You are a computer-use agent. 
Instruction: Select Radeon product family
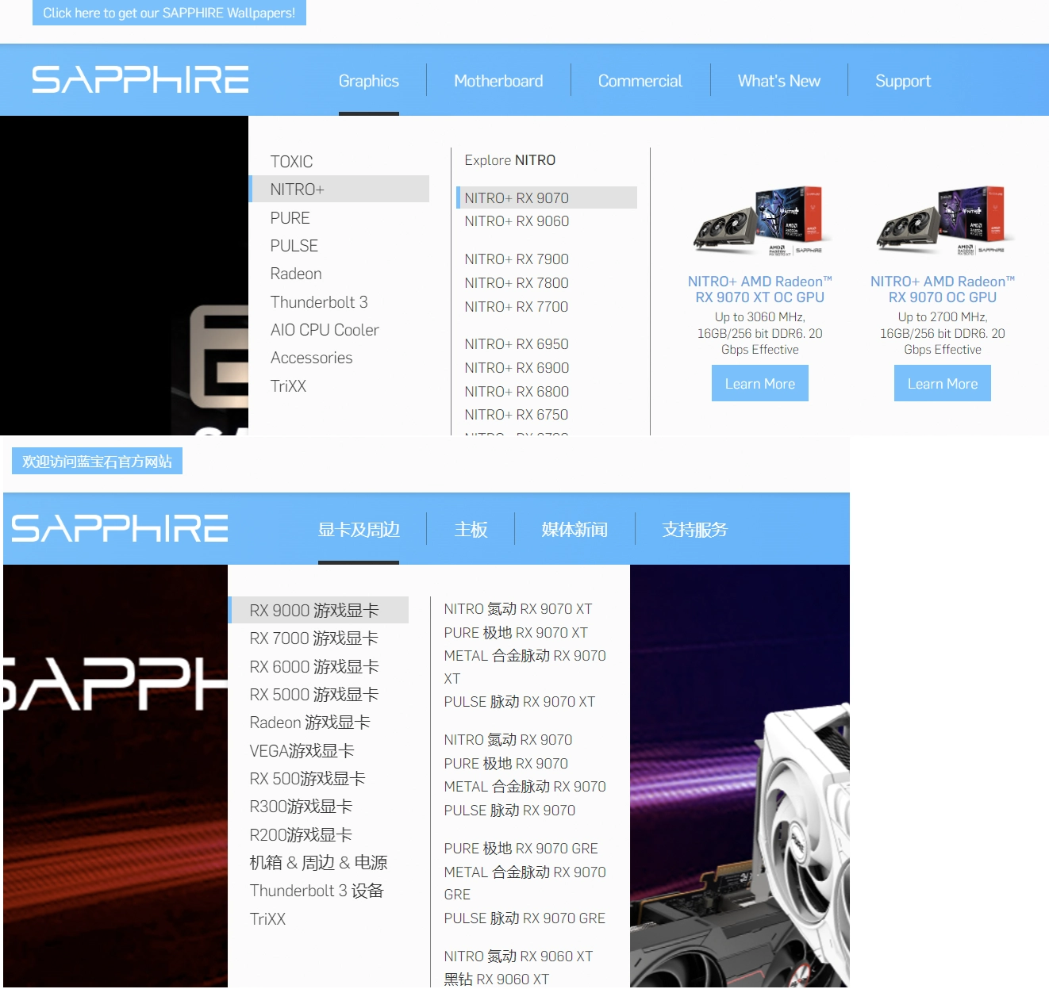point(296,274)
